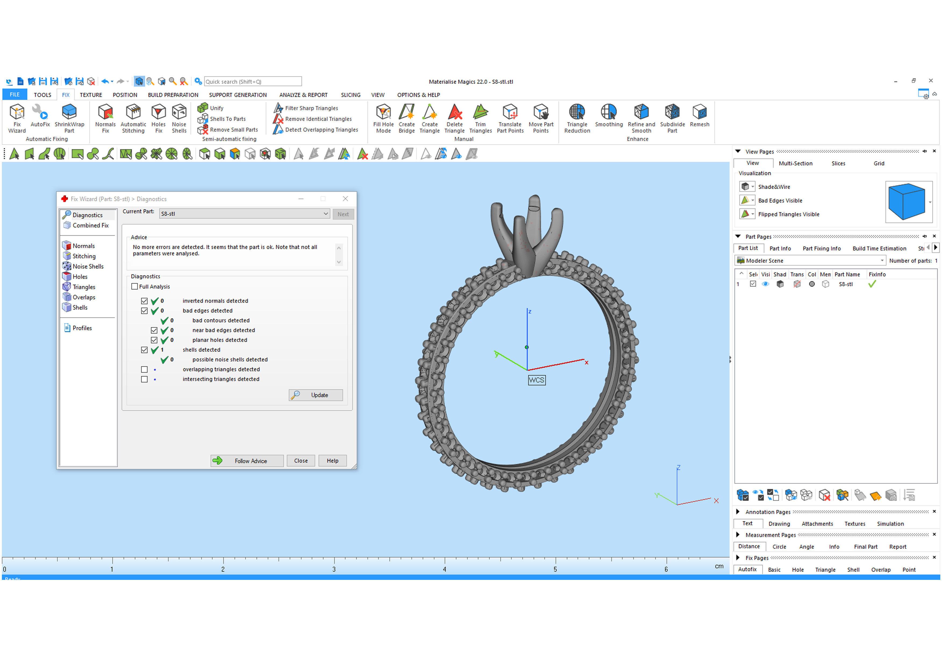This screenshot has width=943, height=667.
Task: Click the Follow Advice button
Action: tap(247, 461)
